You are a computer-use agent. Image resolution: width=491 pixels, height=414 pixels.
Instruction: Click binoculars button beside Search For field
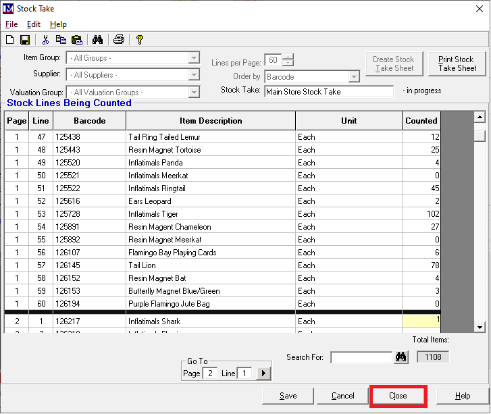coord(401,357)
